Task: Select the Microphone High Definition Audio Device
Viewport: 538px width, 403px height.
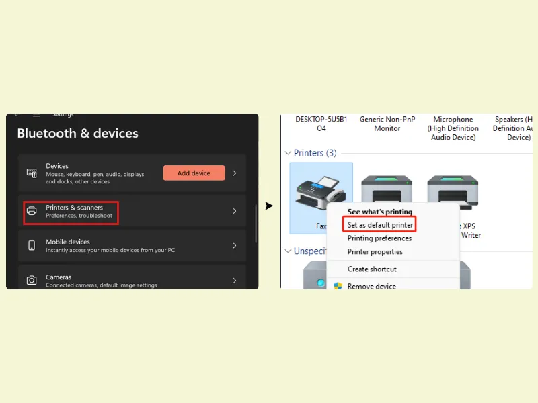Action: pos(453,128)
